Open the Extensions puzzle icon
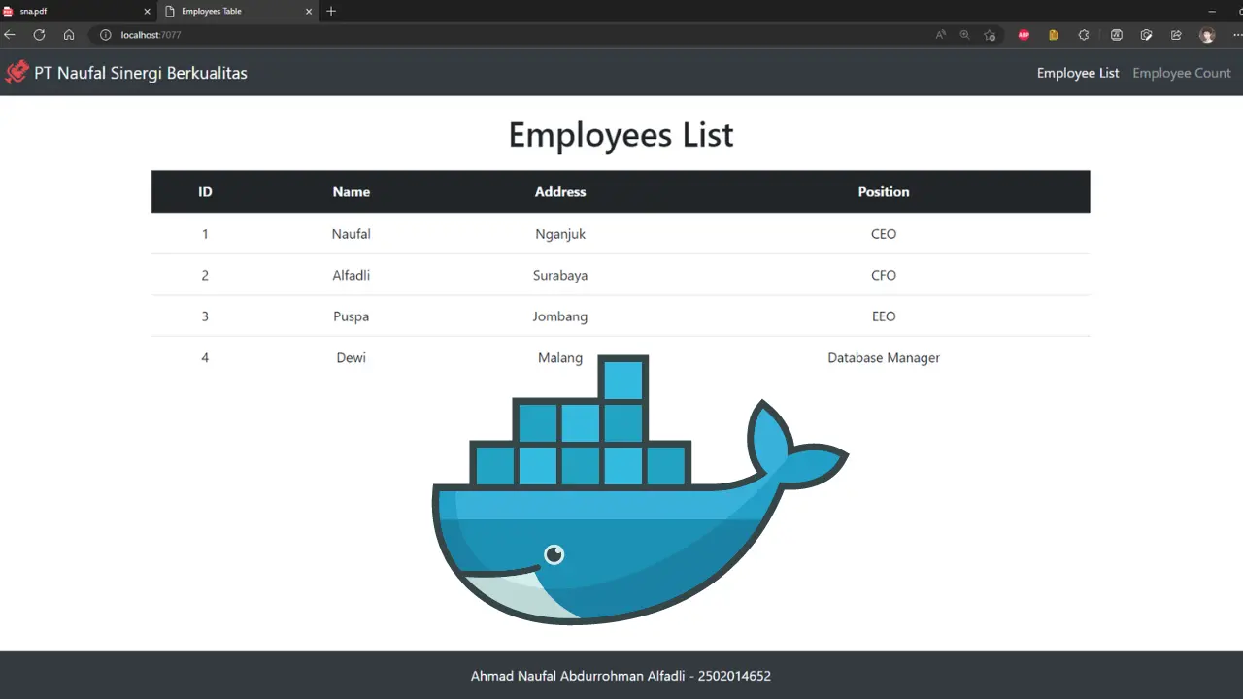Screen dimensions: 1243x699 [1084, 35]
